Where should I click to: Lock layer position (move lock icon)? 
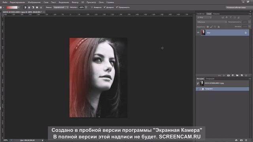(x=215, y=27)
